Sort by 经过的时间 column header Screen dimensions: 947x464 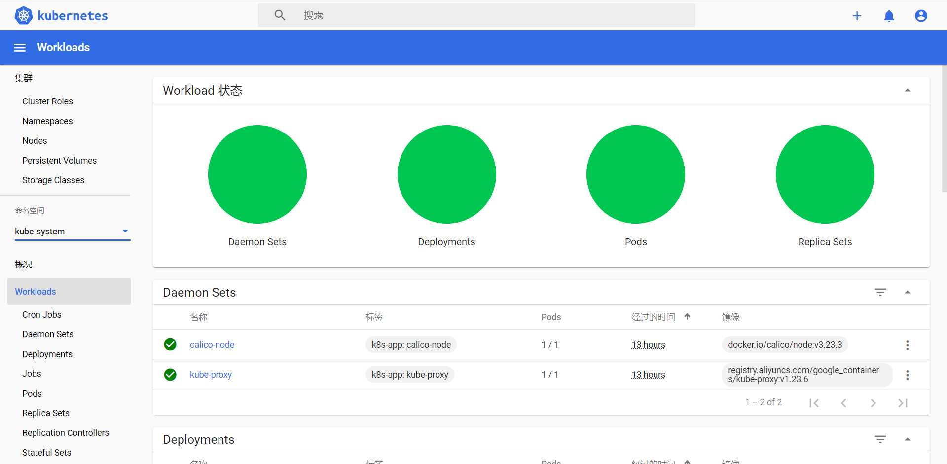(653, 317)
